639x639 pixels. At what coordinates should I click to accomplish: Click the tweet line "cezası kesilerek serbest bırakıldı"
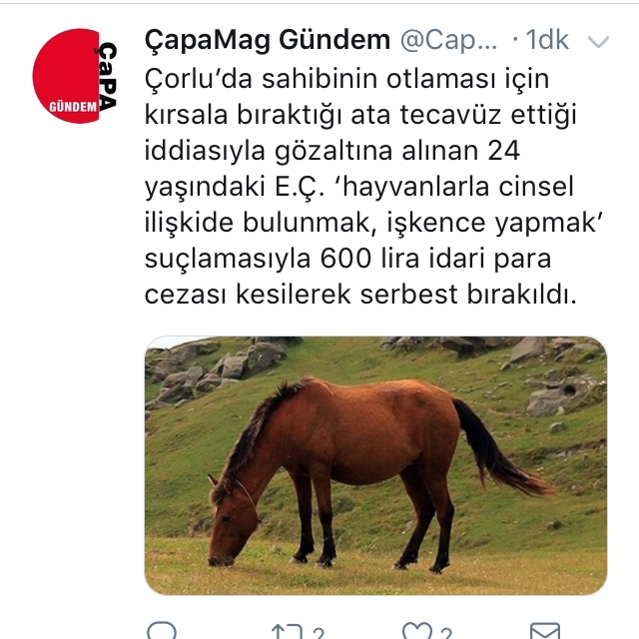click(x=360, y=295)
